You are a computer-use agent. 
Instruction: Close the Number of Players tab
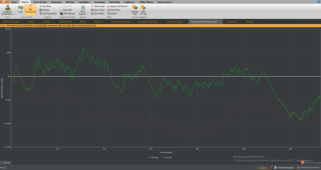pos(22,21)
